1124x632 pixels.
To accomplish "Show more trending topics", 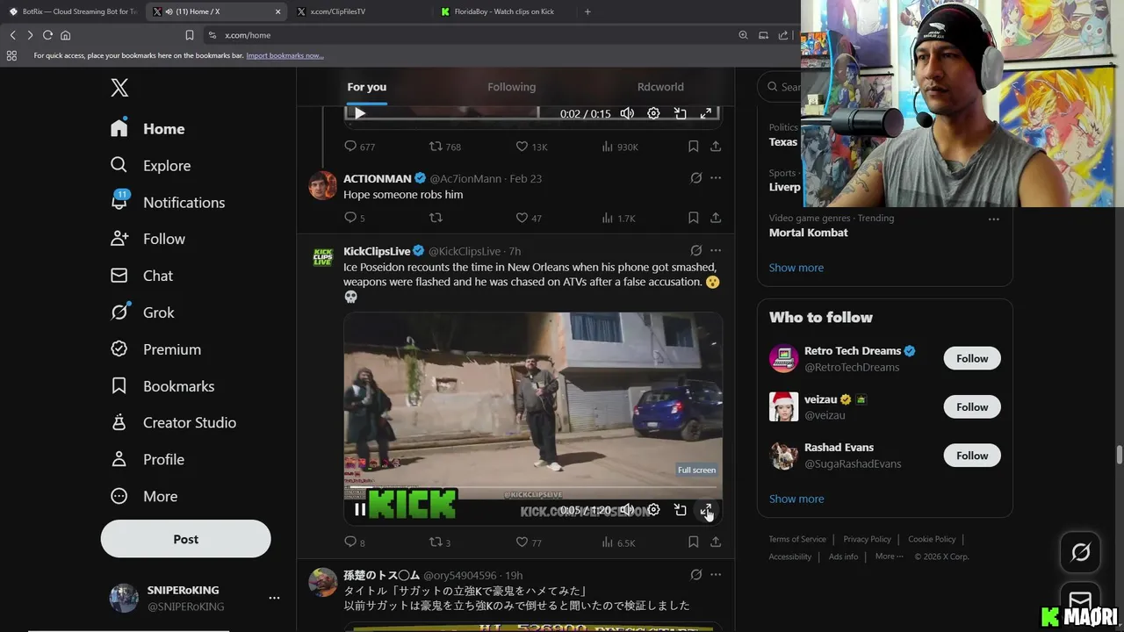I will (796, 268).
